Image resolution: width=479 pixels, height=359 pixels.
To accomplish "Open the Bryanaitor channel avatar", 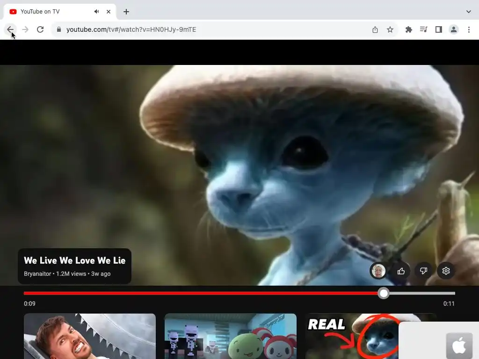I will (378, 271).
